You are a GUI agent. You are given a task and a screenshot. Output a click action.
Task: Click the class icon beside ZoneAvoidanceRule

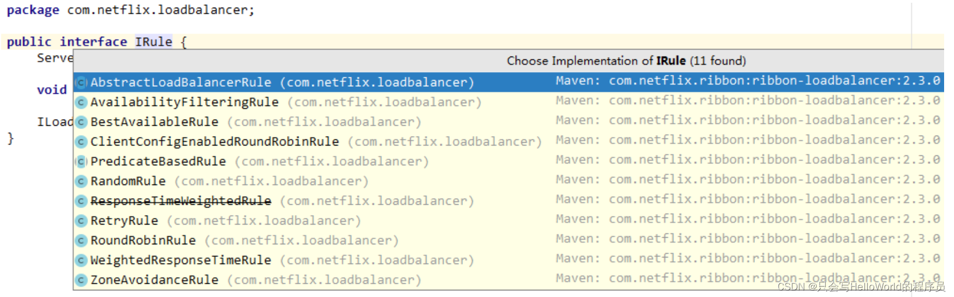tap(81, 280)
